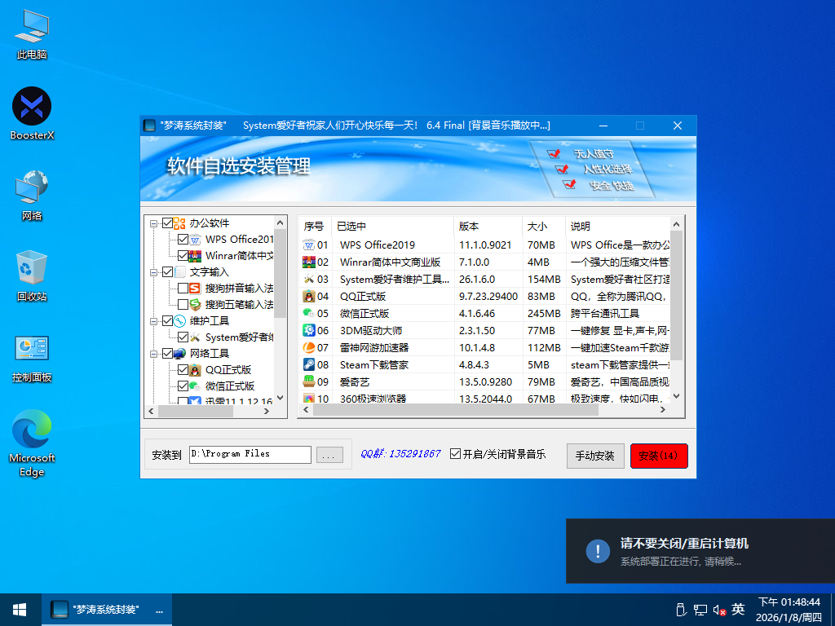835x626 pixels.
Task: Open the 回收站 recycle bin icon
Action: point(32,267)
